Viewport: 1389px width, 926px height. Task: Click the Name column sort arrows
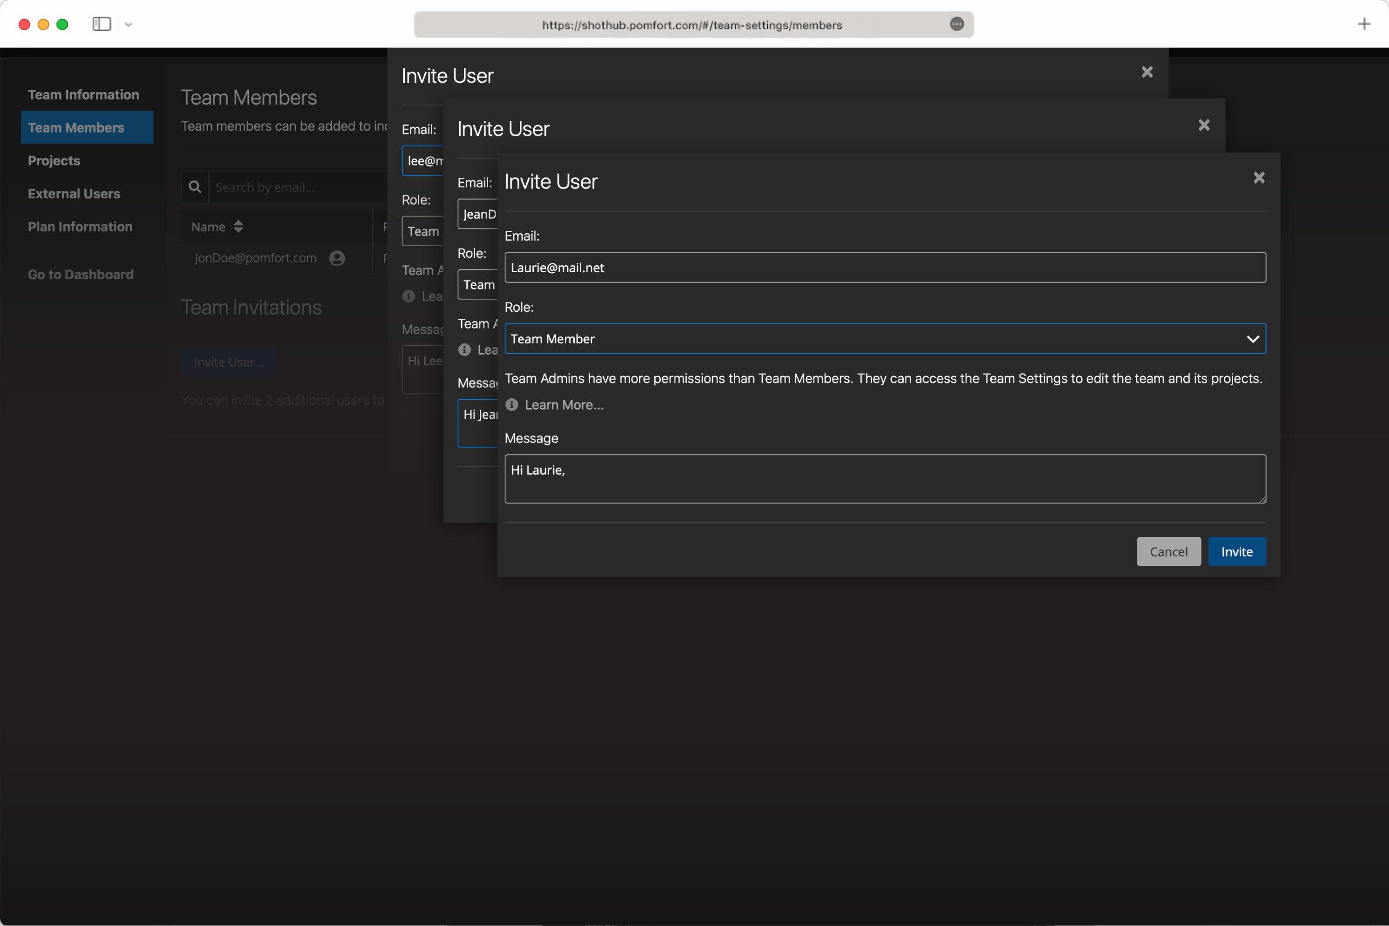click(x=238, y=227)
